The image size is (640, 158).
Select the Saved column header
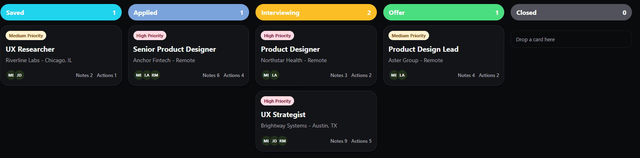(x=61, y=12)
